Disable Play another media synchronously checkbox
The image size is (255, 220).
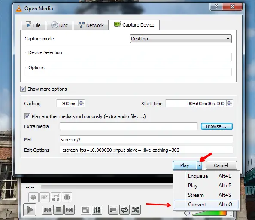[27, 116]
